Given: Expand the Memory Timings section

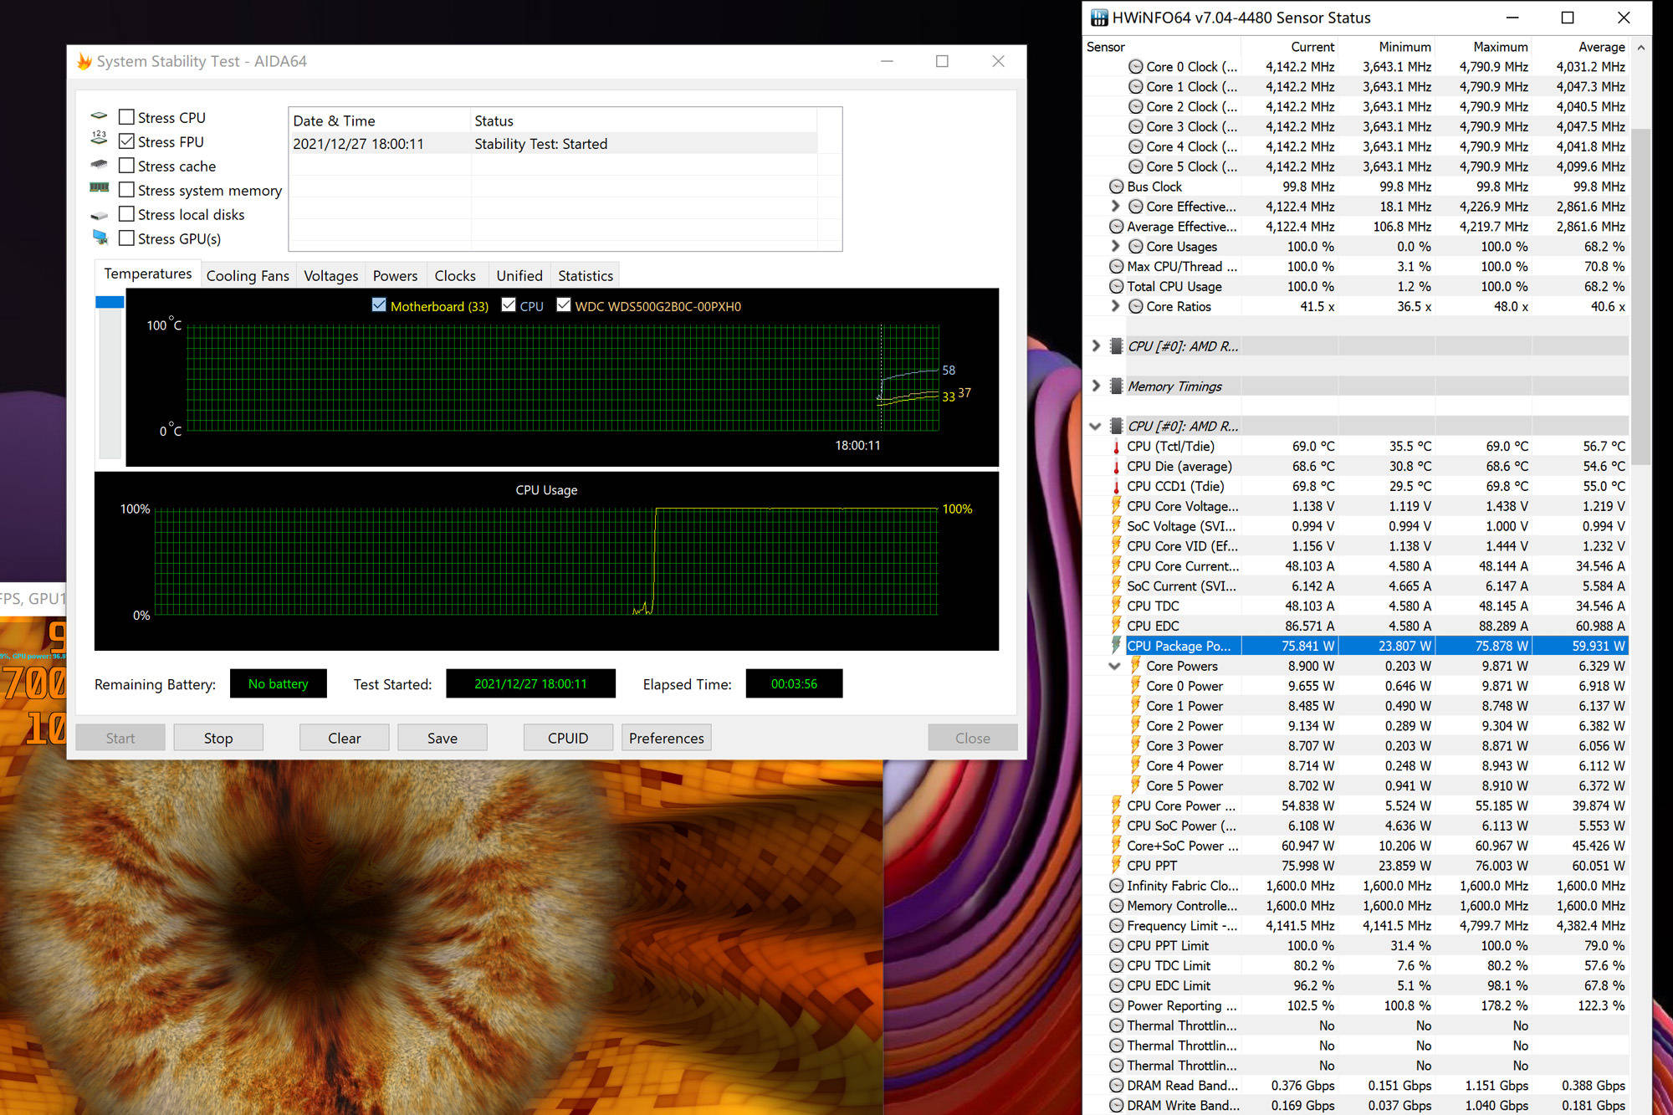Looking at the screenshot, I should click(1096, 386).
